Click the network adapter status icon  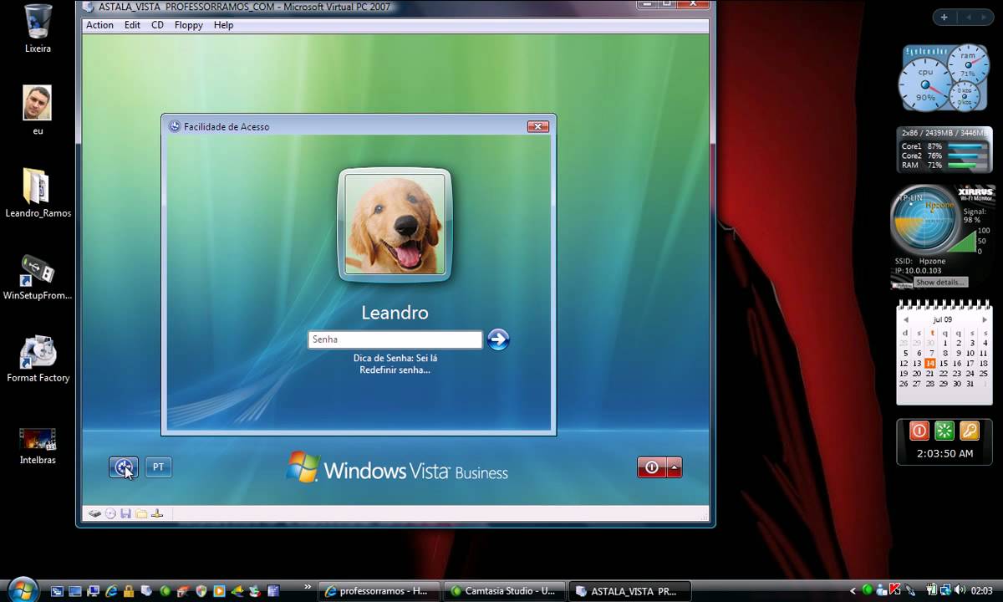point(157,513)
